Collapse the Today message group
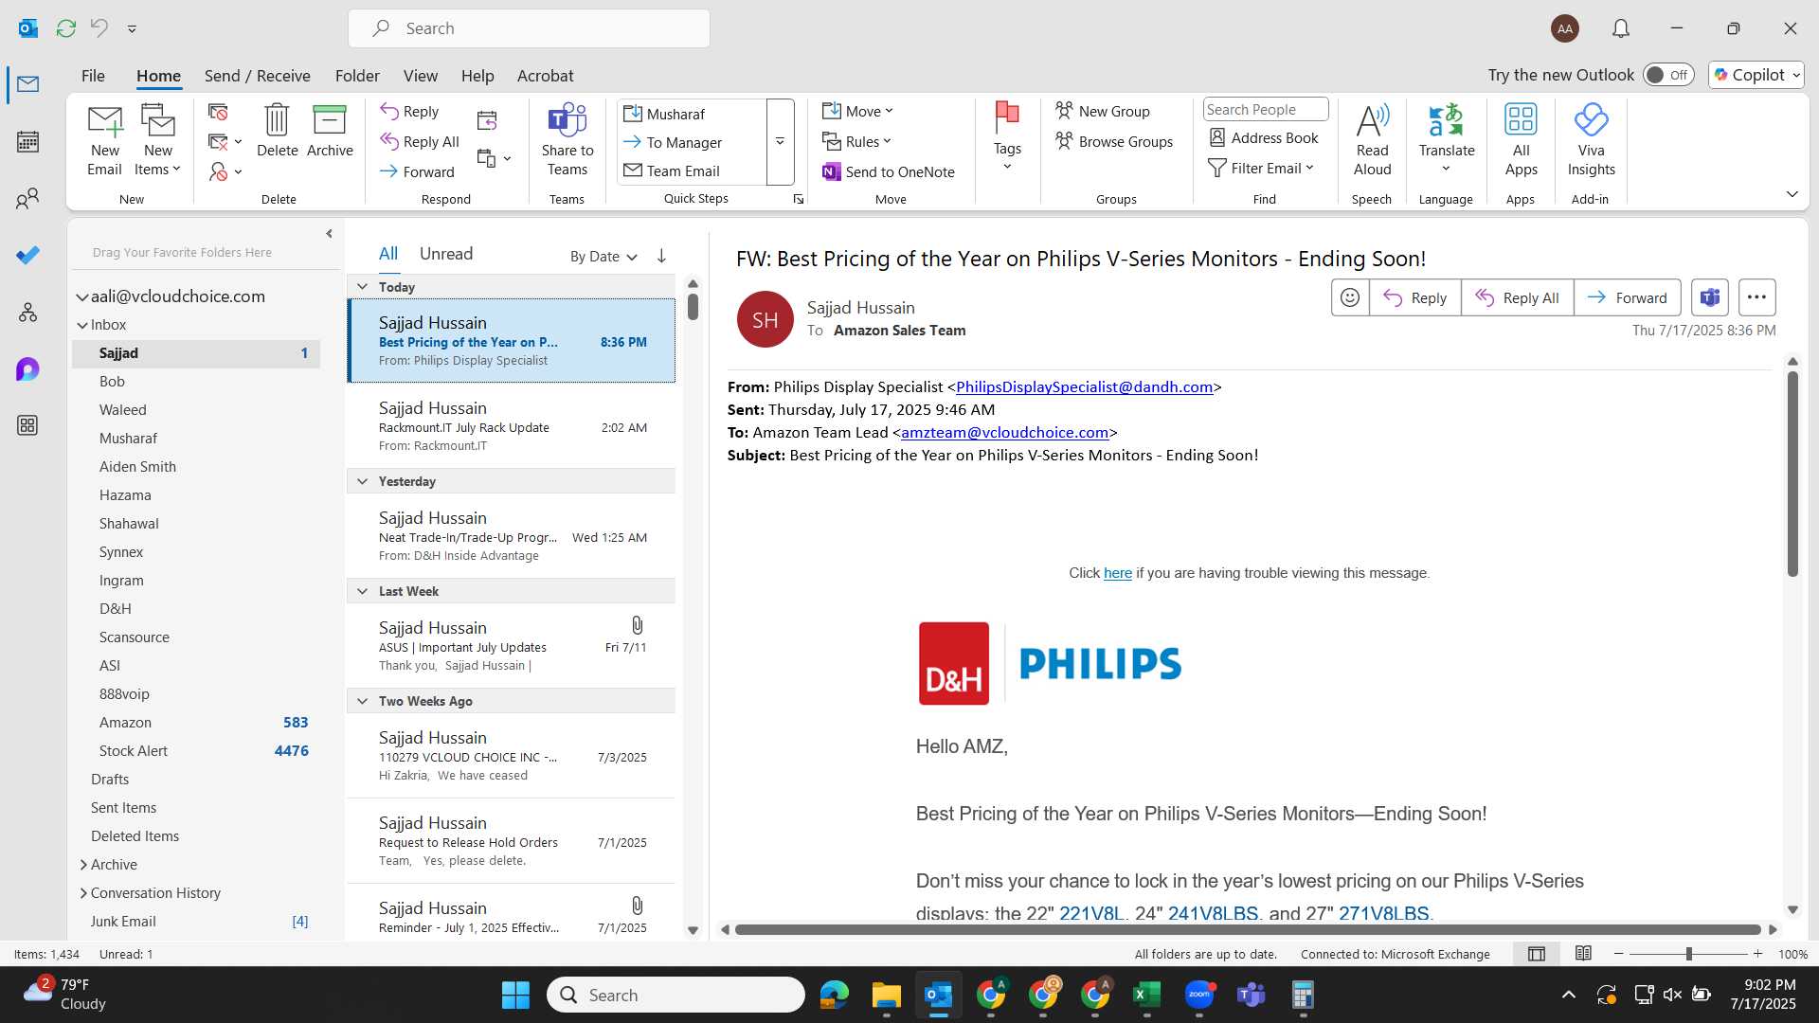 [x=362, y=286]
